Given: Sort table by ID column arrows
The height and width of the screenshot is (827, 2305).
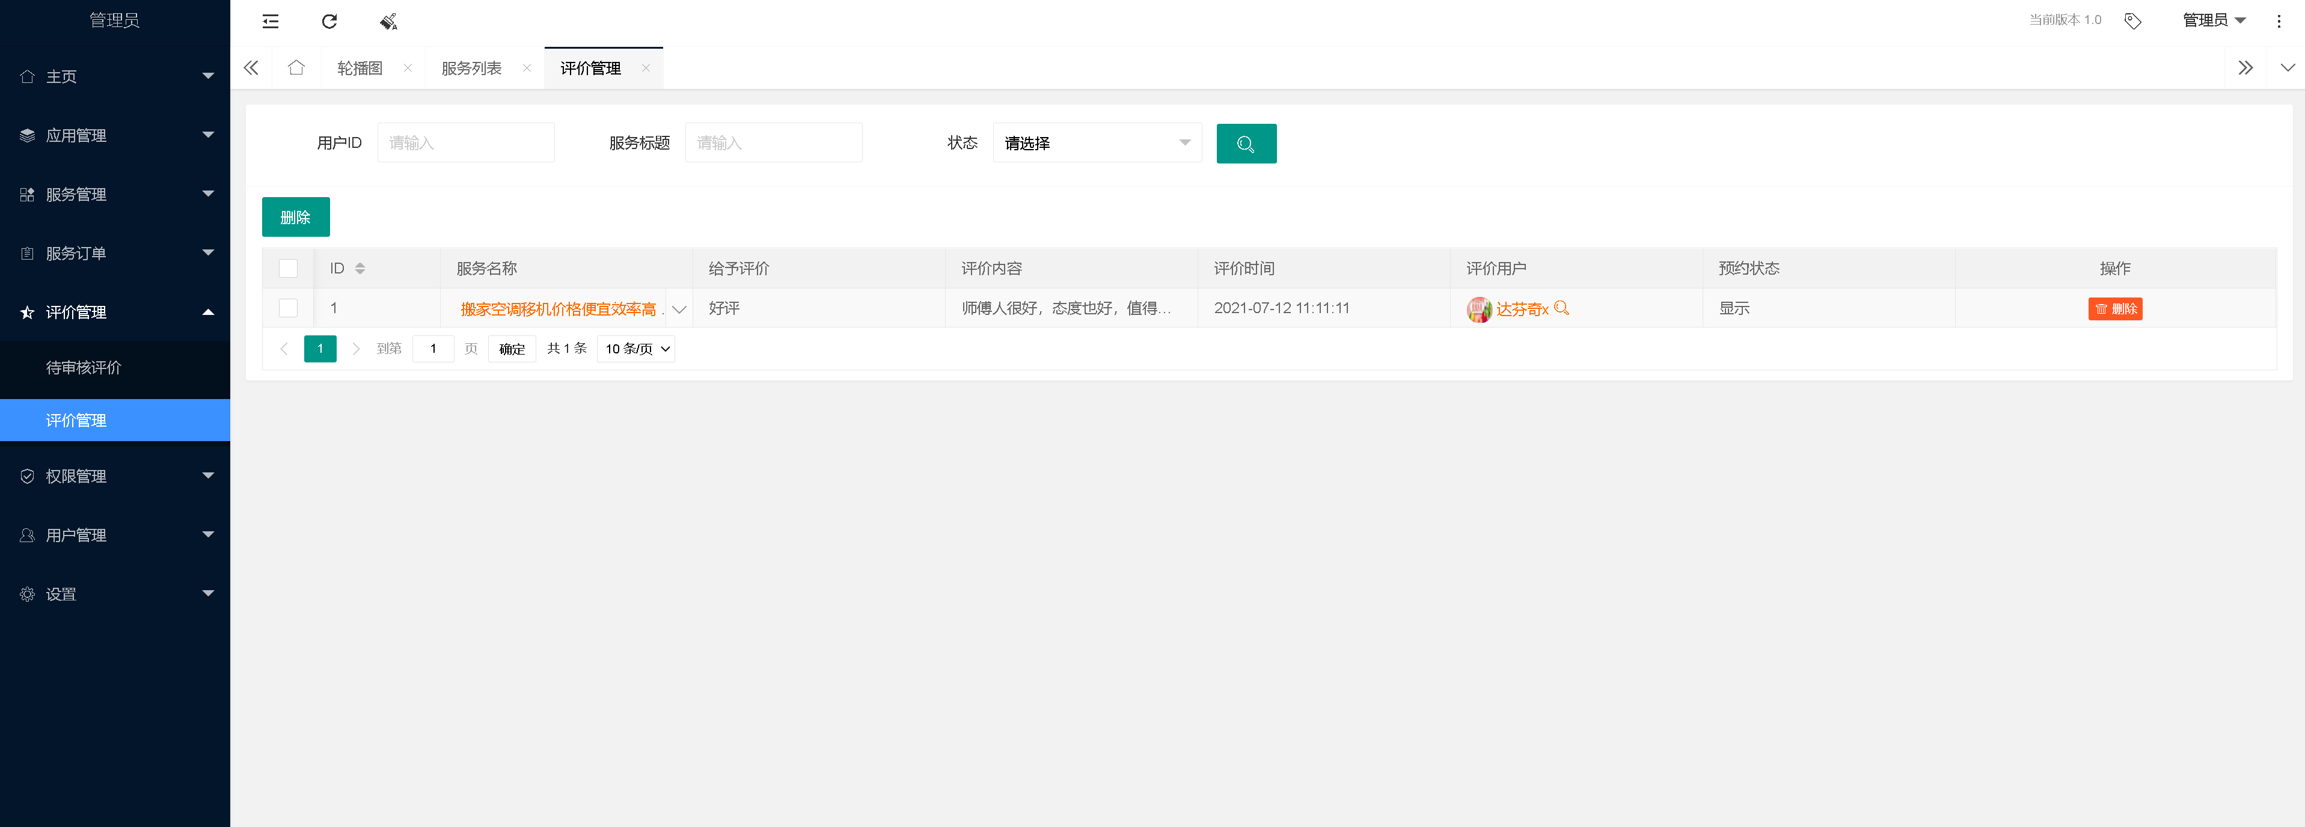Looking at the screenshot, I should 360,268.
